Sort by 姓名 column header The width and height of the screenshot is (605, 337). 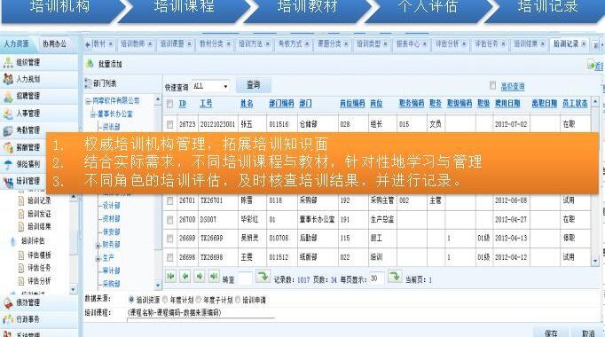click(x=247, y=104)
